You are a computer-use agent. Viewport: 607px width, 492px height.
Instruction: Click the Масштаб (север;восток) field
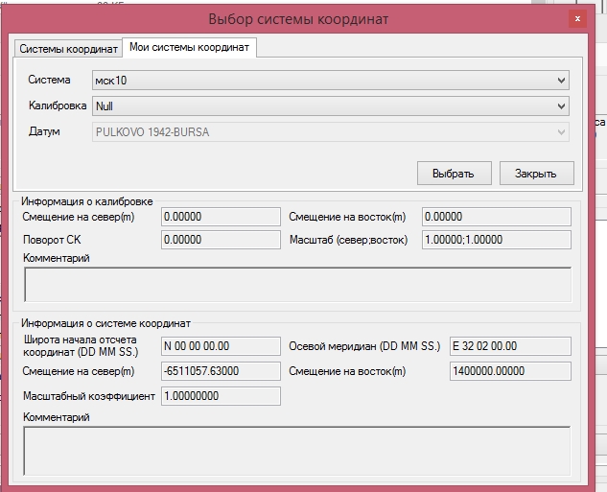[496, 240]
